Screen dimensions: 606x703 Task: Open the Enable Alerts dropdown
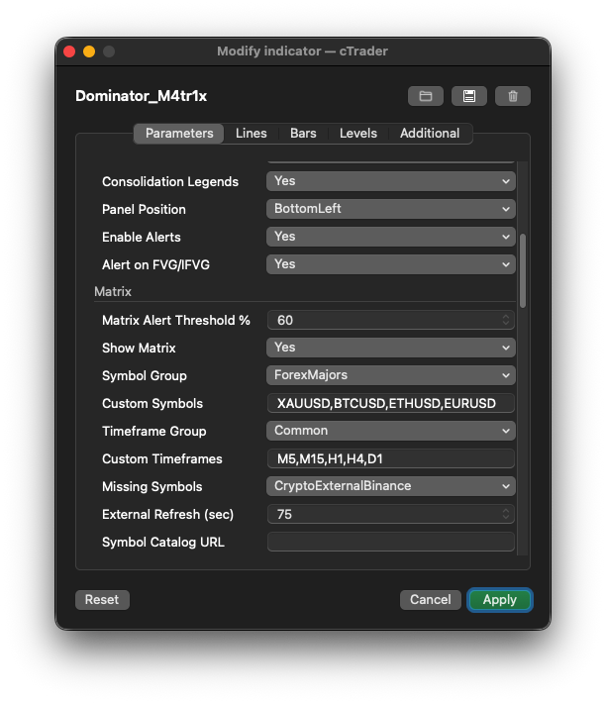click(x=391, y=237)
